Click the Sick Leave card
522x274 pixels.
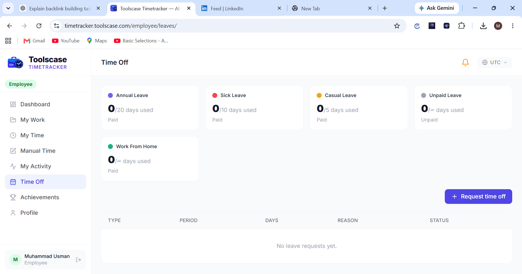pos(254,108)
